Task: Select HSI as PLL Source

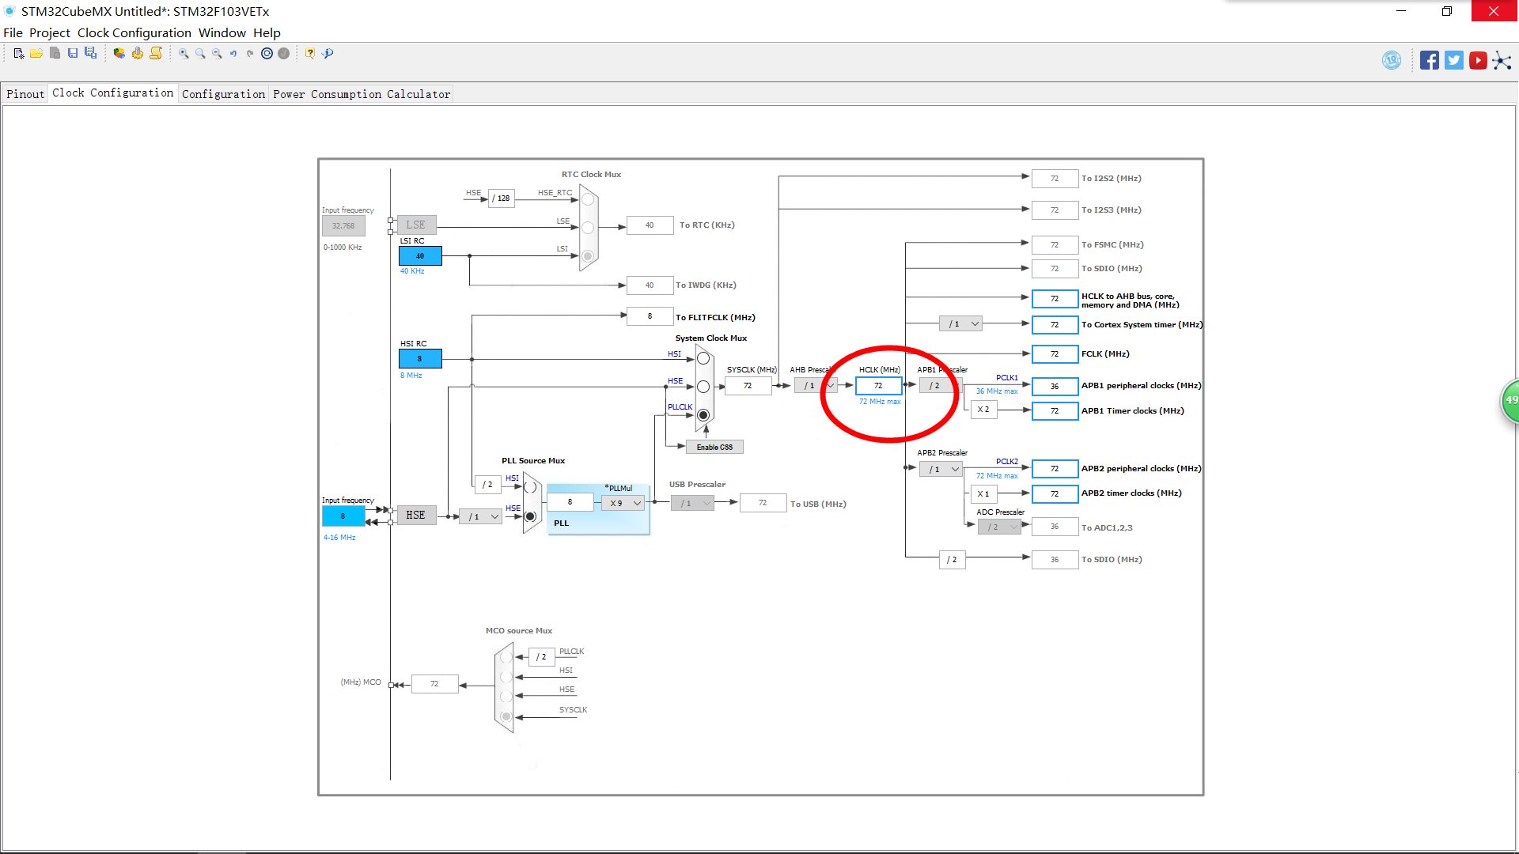Action: pos(530,487)
